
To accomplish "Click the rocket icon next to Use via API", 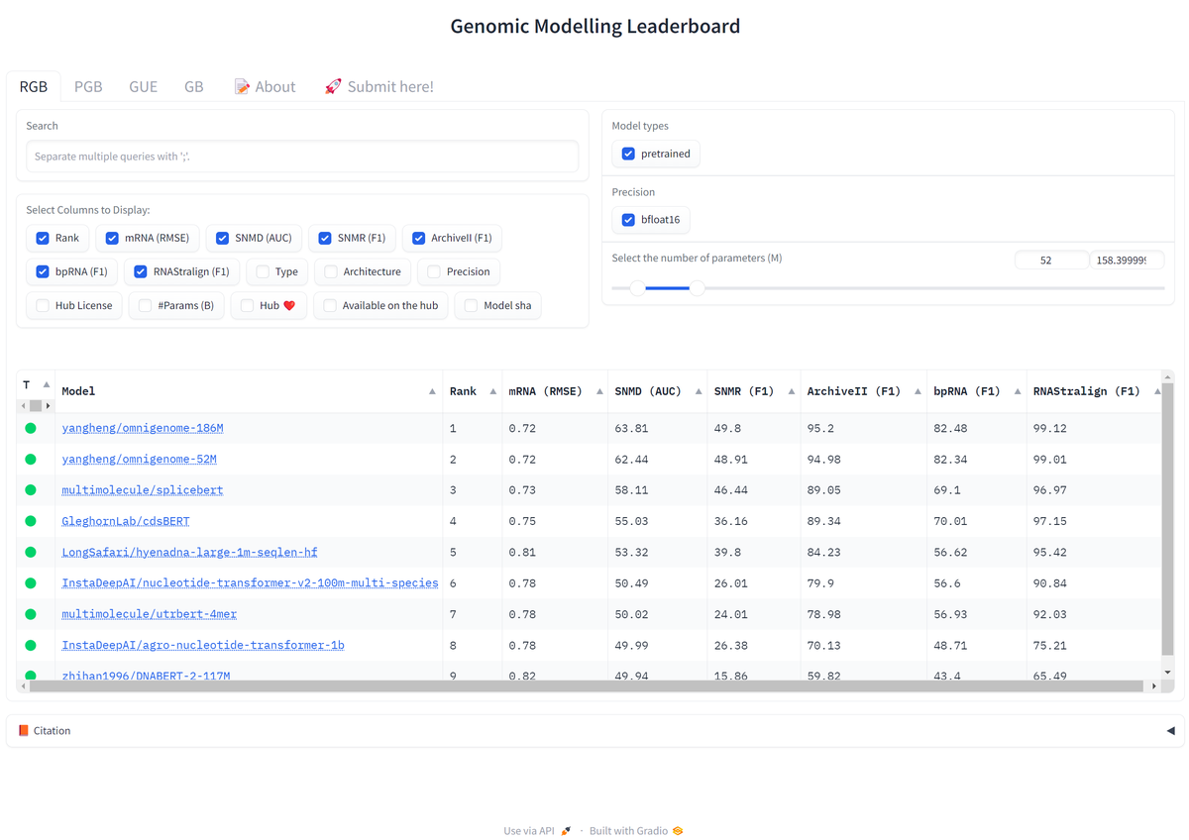I will 565,830.
